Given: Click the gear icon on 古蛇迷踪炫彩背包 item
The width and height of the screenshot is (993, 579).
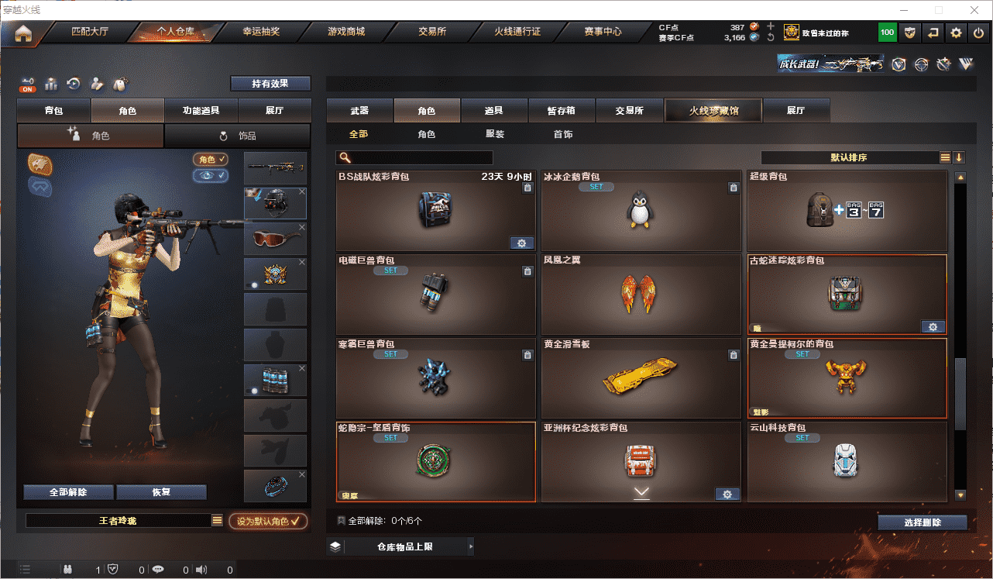Looking at the screenshot, I should [933, 327].
